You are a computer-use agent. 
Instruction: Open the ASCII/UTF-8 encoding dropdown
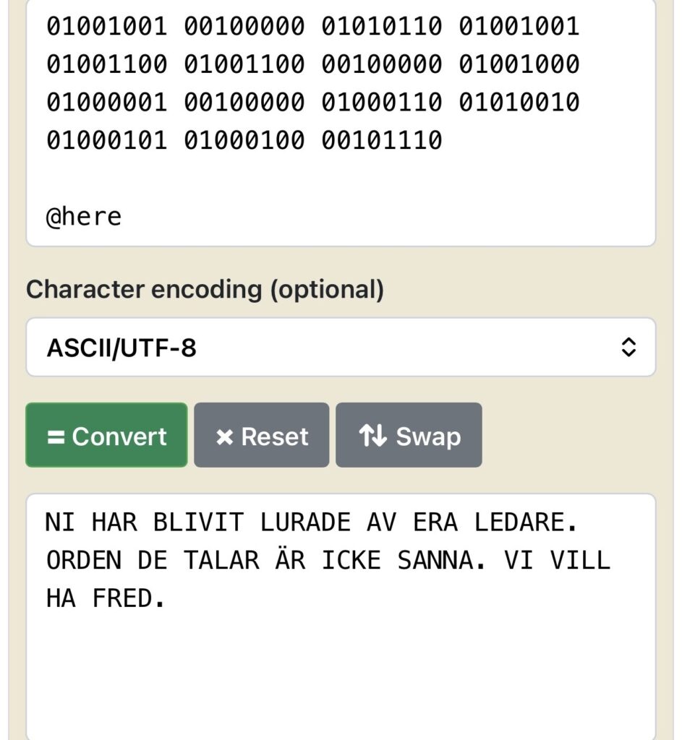point(341,348)
